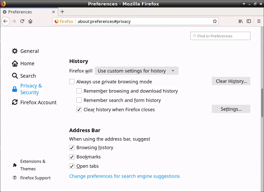
Task: Open the General preferences category
Action: (25, 51)
